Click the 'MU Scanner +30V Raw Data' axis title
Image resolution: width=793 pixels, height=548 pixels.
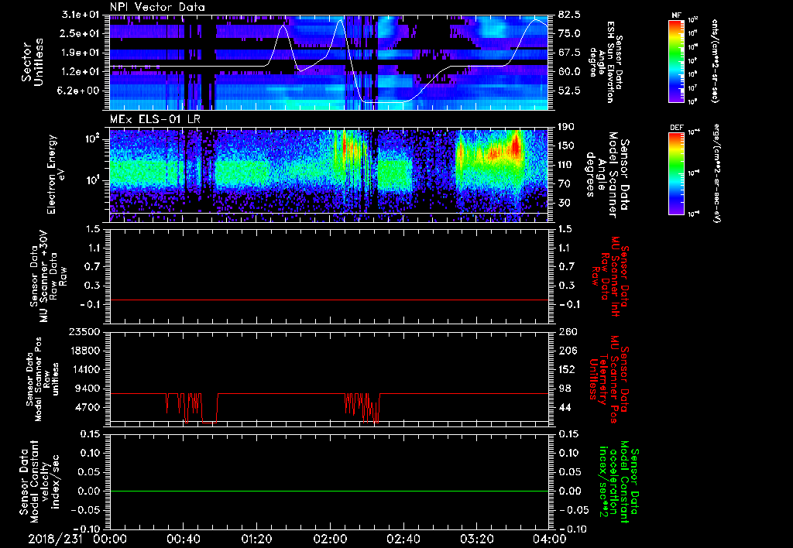tap(49, 276)
